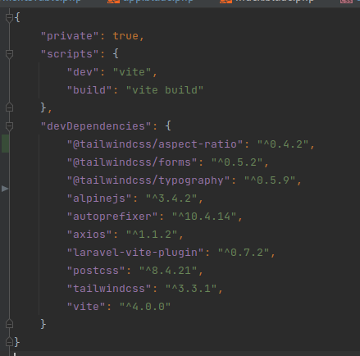The height and width of the screenshot is (356, 360).
Task: Click the "tailwindcss" package name
Action: (109, 289)
